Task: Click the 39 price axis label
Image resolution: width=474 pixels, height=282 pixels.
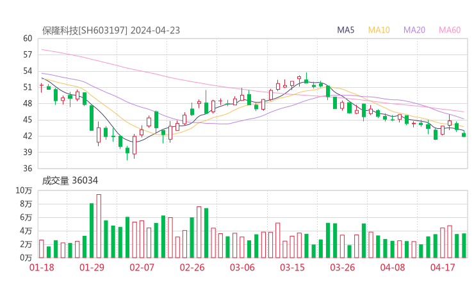Action: pos(28,152)
